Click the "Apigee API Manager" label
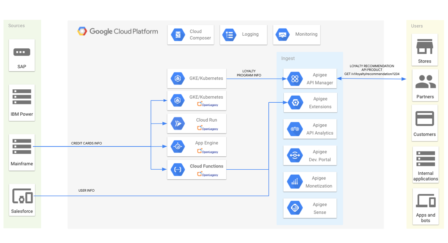 coord(320,79)
